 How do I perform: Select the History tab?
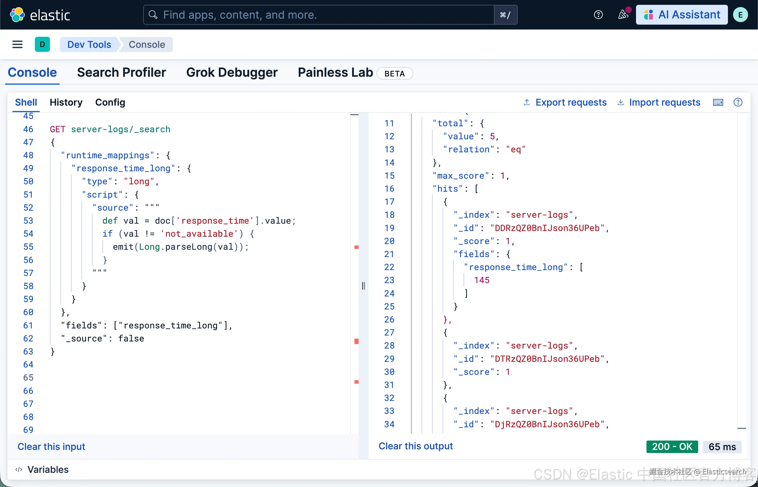tap(66, 102)
